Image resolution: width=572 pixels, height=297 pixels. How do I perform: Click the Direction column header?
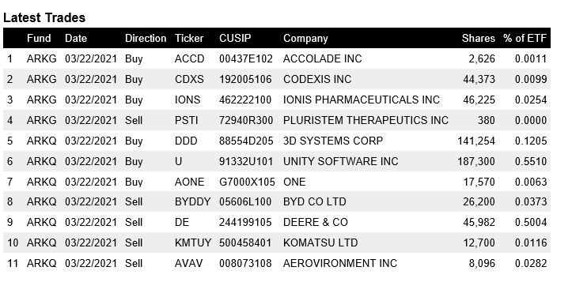click(x=146, y=38)
